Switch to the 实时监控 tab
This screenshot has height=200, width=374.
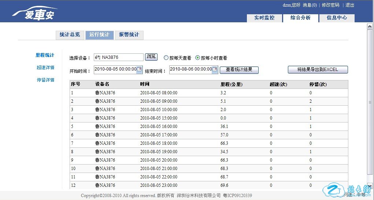[264, 18]
